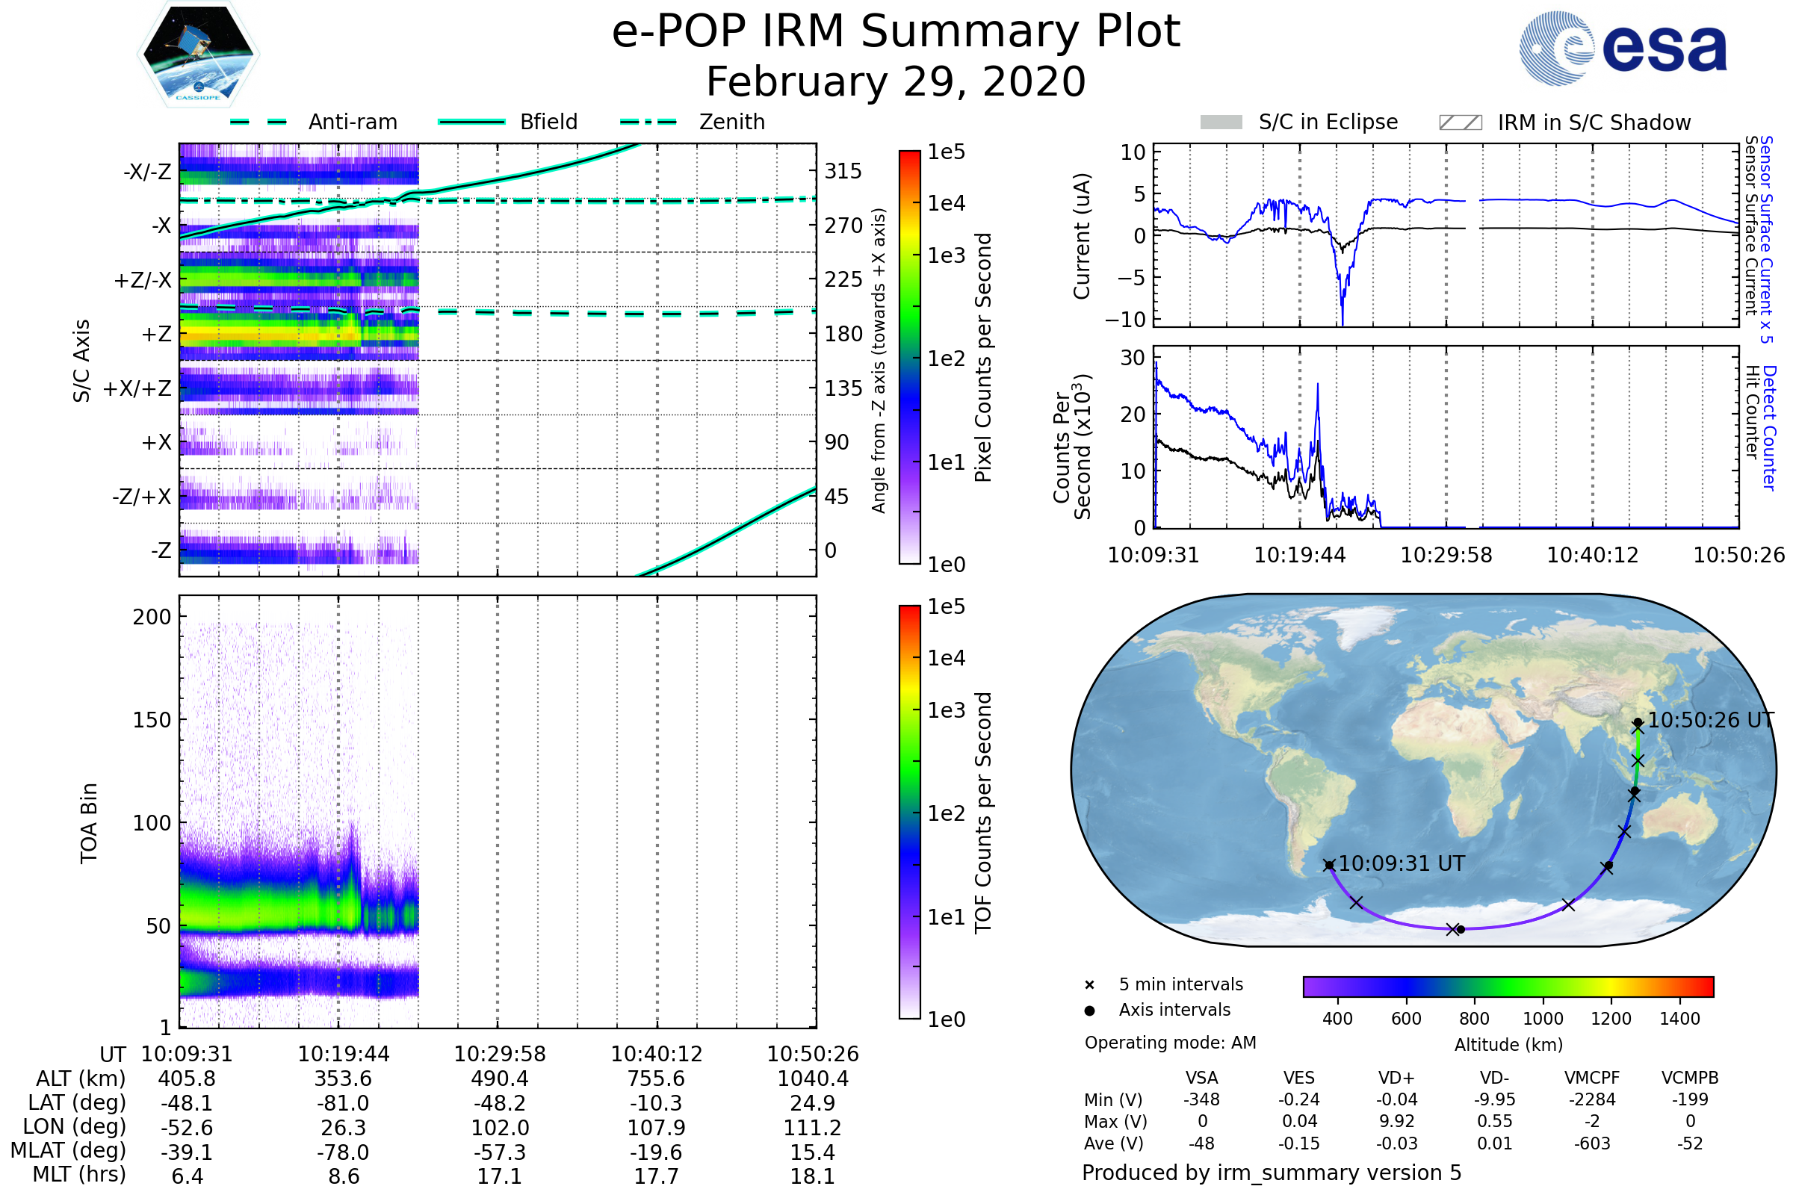Click the e-POP IRM Summary Plot title
The height and width of the screenshot is (1195, 1793).
click(896, 32)
